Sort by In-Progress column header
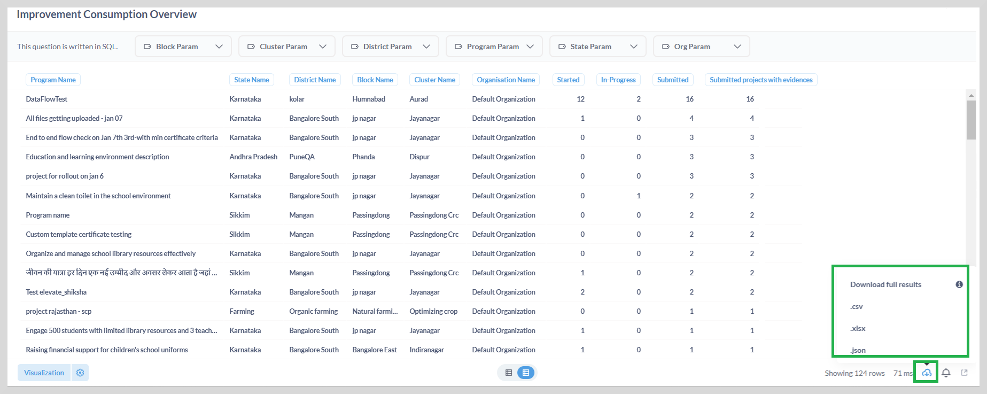Screen dimensions: 987x394 [618, 80]
